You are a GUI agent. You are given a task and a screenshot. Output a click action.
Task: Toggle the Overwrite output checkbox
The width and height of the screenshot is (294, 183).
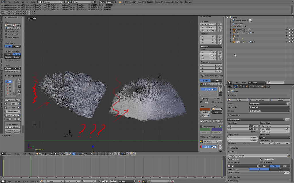[229, 159]
